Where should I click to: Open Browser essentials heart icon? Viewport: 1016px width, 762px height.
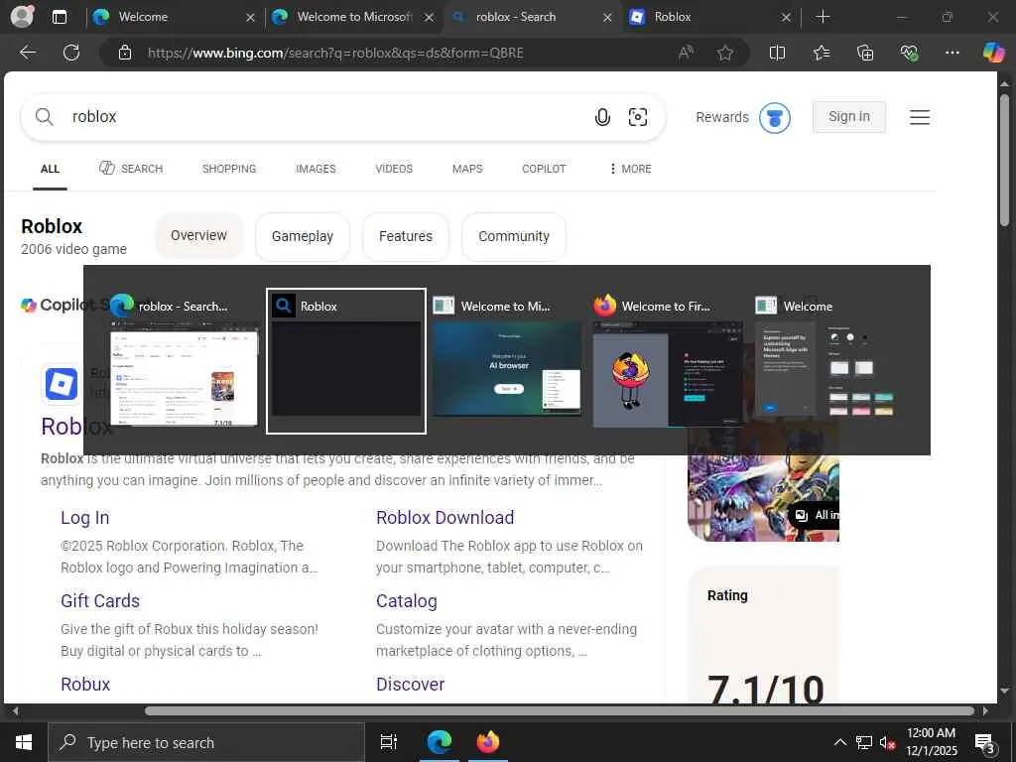(909, 53)
